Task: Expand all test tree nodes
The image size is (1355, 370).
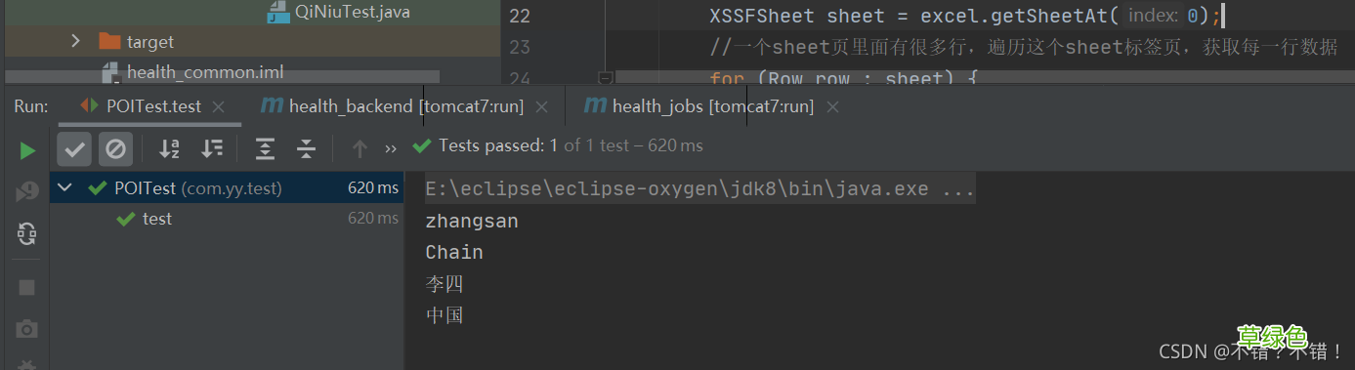Action: (265, 148)
